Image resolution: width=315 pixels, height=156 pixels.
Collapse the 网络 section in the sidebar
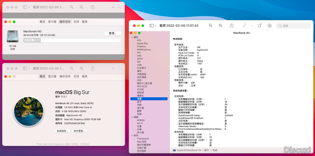coord(132,117)
